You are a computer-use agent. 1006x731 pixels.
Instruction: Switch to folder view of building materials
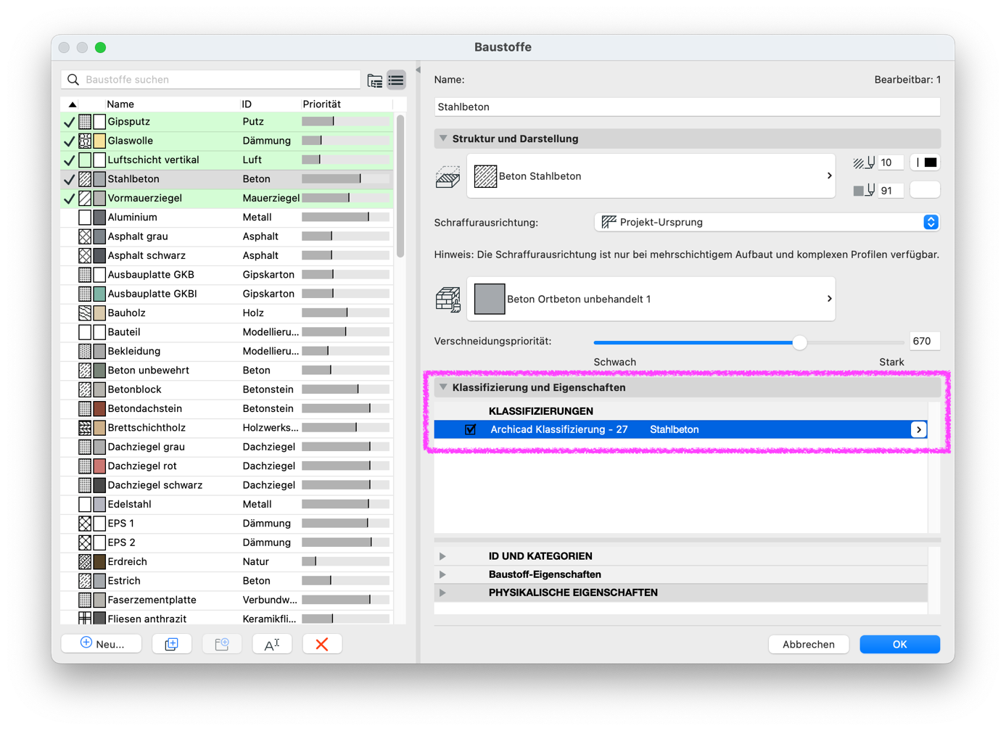pyautogui.click(x=375, y=80)
